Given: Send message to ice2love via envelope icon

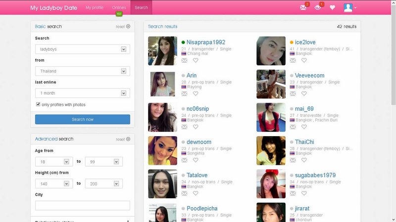Looking at the screenshot, I should point(293,60).
